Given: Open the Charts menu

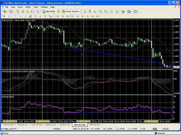Looking at the screenshot, I should pos(28,7).
